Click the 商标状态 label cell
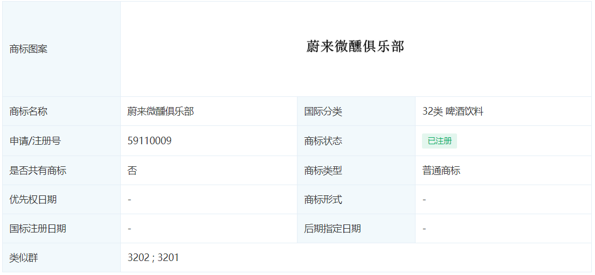595x275 pixels. 356,141
